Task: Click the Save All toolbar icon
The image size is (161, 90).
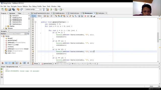Action: click(13, 9)
